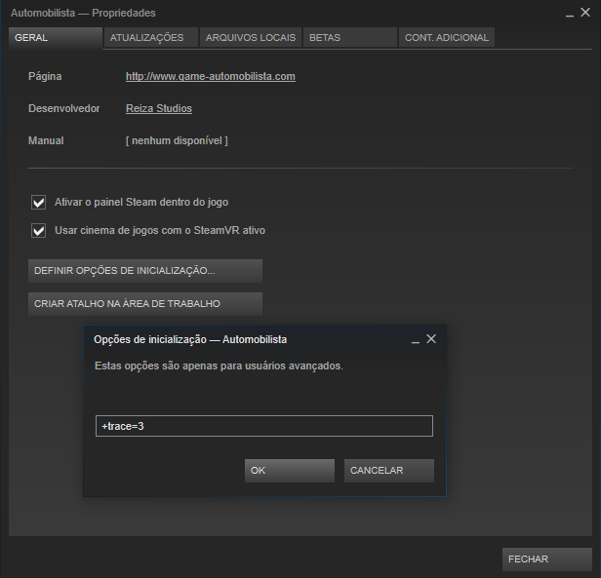The image size is (601, 578).
Task: Open the Reiza Studios developer link
Action: pyautogui.click(x=159, y=109)
